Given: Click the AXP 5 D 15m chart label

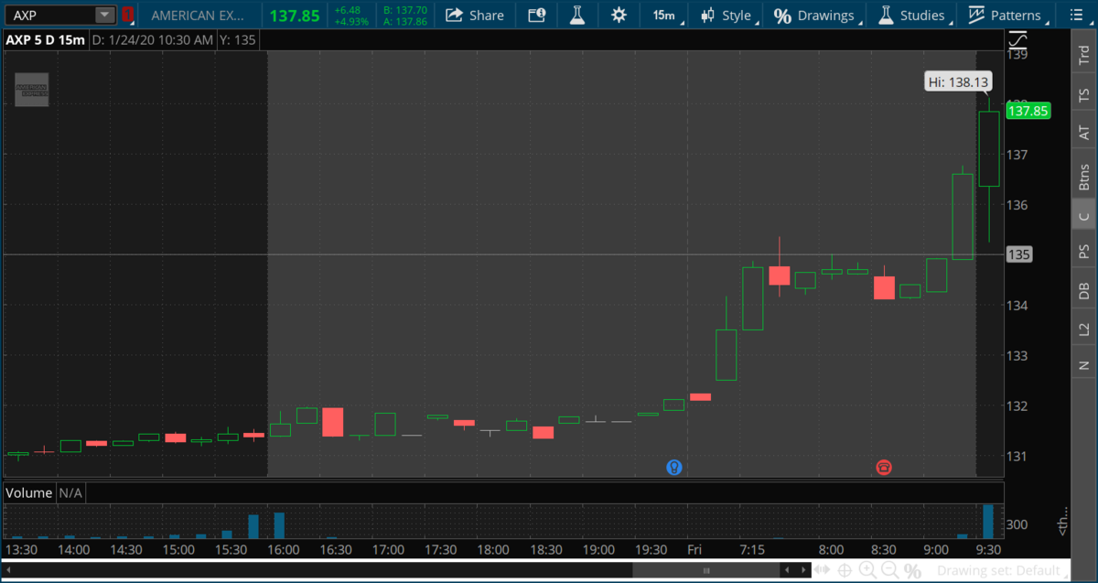Looking at the screenshot, I should coord(47,39).
